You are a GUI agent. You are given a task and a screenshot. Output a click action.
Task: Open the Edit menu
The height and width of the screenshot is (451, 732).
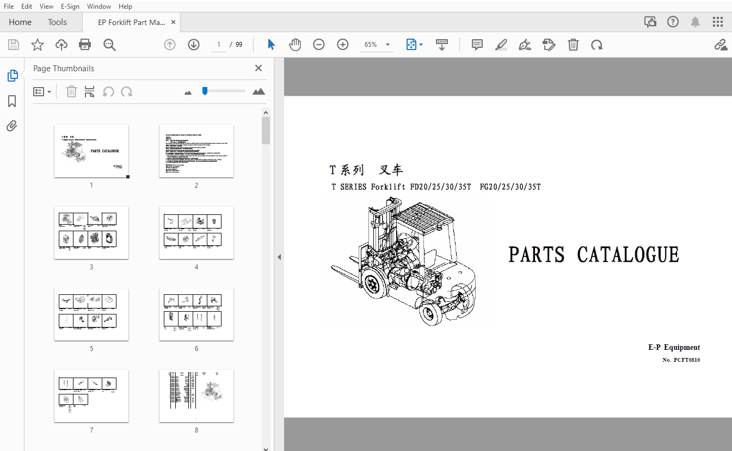coord(27,7)
